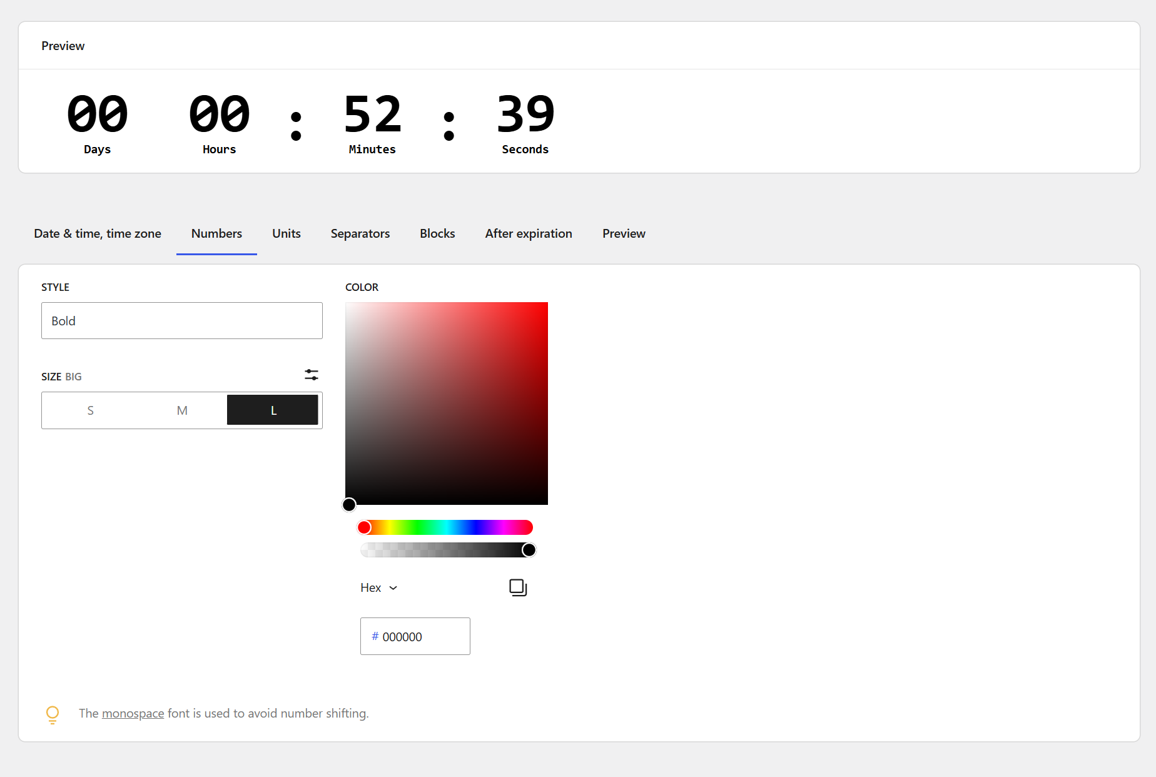The height and width of the screenshot is (777, 1156).
Task: Switch to the Blocks tab
Action: tap(437, 233)
